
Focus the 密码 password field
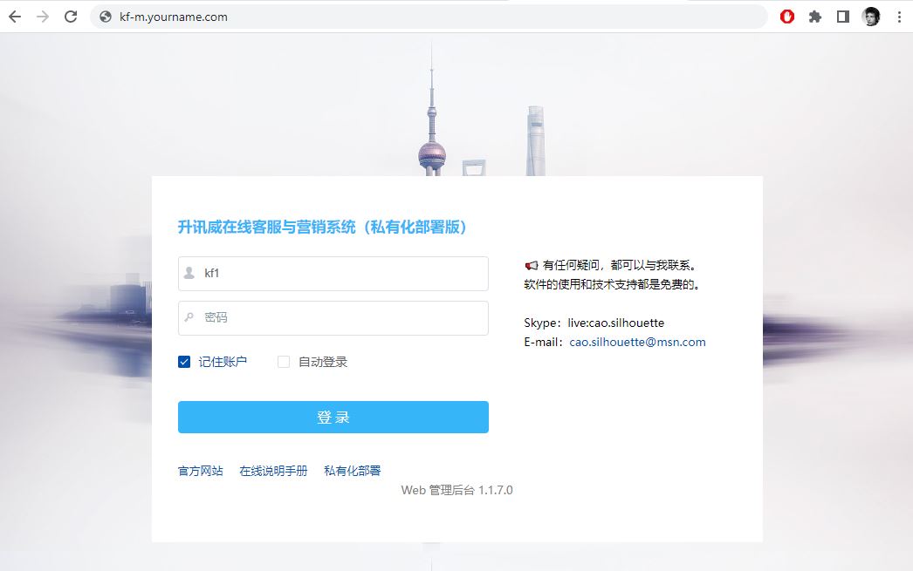point(333,318)
